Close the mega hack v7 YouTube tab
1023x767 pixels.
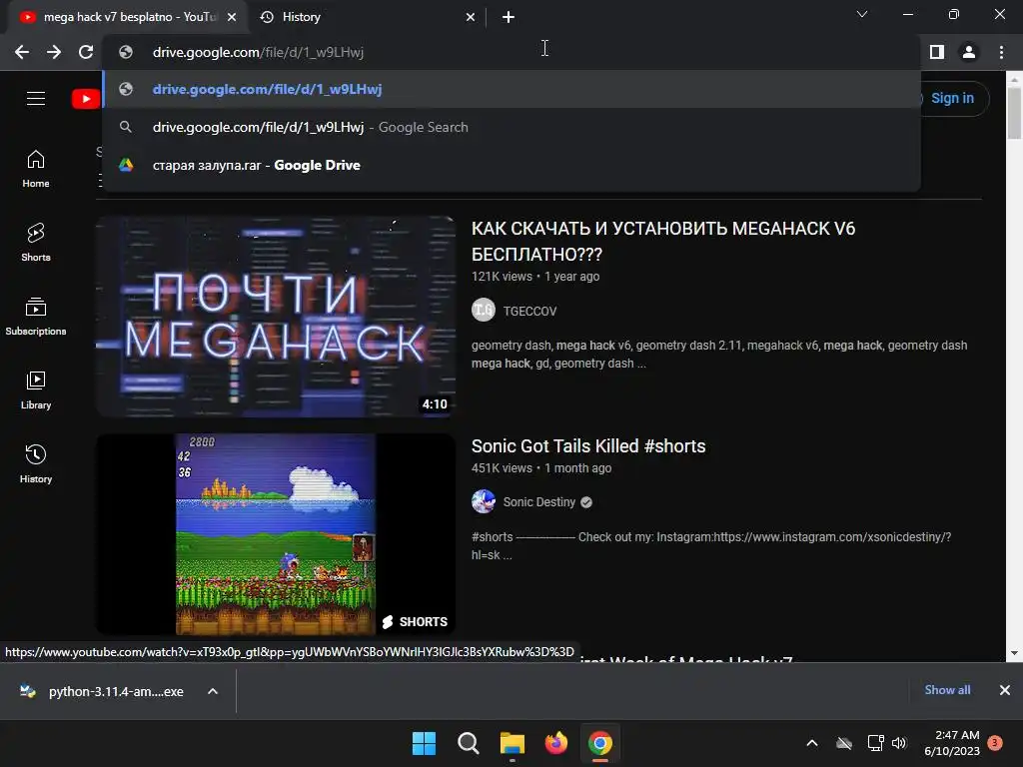pyautogui.click(x=232, y=17)
